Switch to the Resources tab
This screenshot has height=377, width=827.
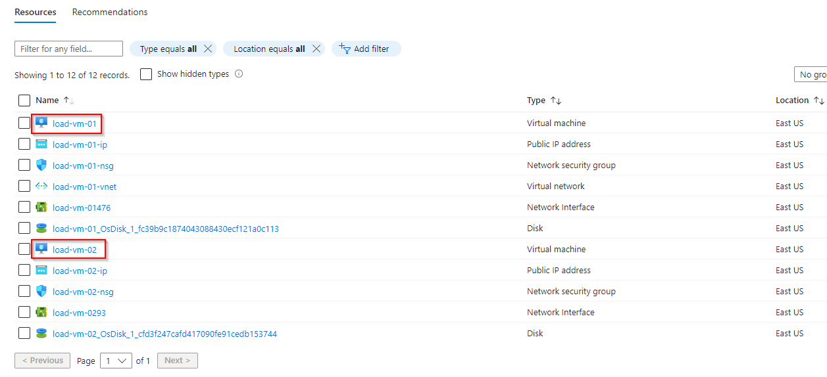(x=36, y=12)
